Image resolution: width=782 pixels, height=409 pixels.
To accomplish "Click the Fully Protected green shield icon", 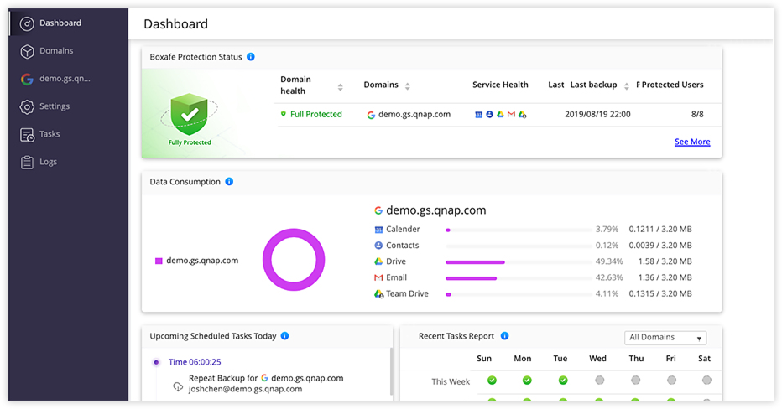I will point(189,113).
